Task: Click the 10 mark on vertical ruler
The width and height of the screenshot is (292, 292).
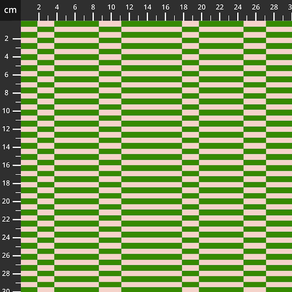Action: pos(7,111)
